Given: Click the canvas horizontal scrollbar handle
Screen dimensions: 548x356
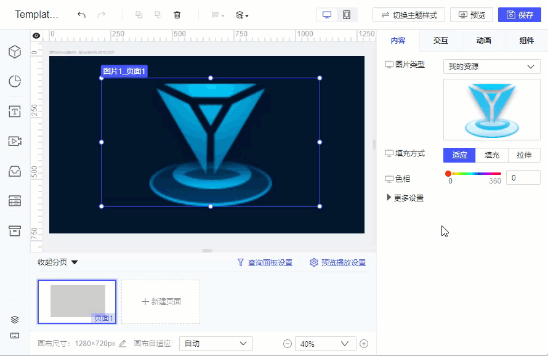Looking at the screenshot, I should point(208,251).
